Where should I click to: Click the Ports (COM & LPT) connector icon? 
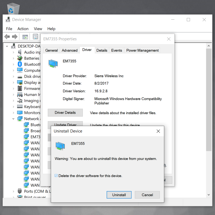click(x=20, y=191)
